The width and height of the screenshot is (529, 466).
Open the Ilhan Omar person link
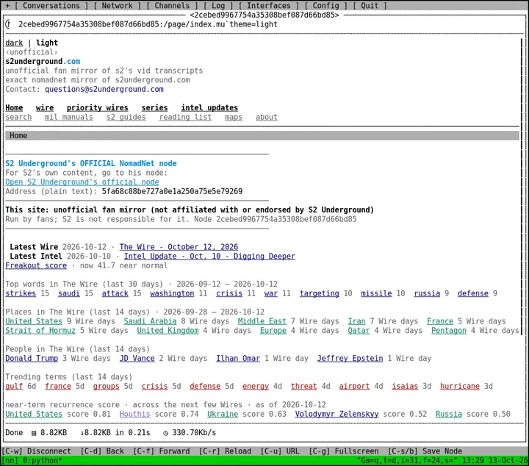(238, 359)
